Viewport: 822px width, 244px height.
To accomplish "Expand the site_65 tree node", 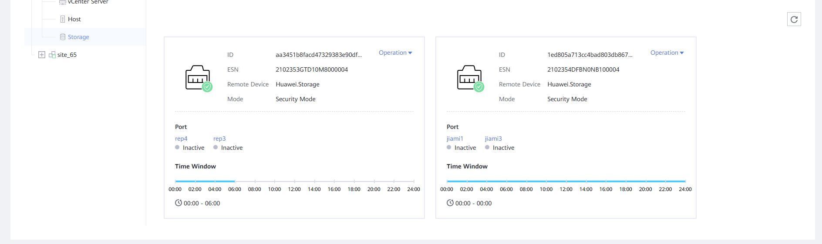I will pos(42,55).
